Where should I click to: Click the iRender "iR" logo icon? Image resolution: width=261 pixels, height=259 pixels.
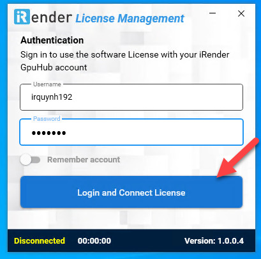click(x=22, y=17)
